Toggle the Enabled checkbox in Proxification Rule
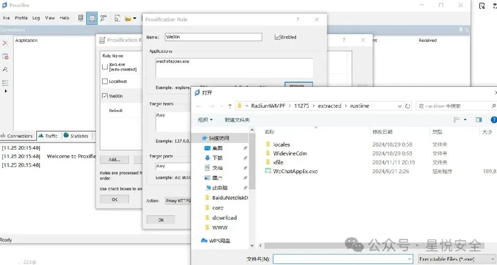The width and height of the screenshot is (497, 265). tap(277, 37)
